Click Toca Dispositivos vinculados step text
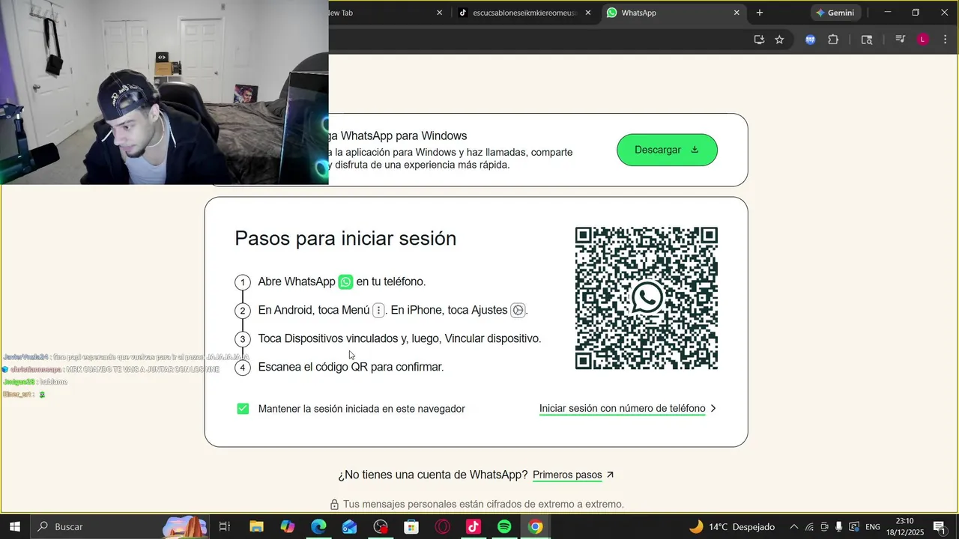The width and height of the screenshot is (959, 539). [x=399, y=338]
